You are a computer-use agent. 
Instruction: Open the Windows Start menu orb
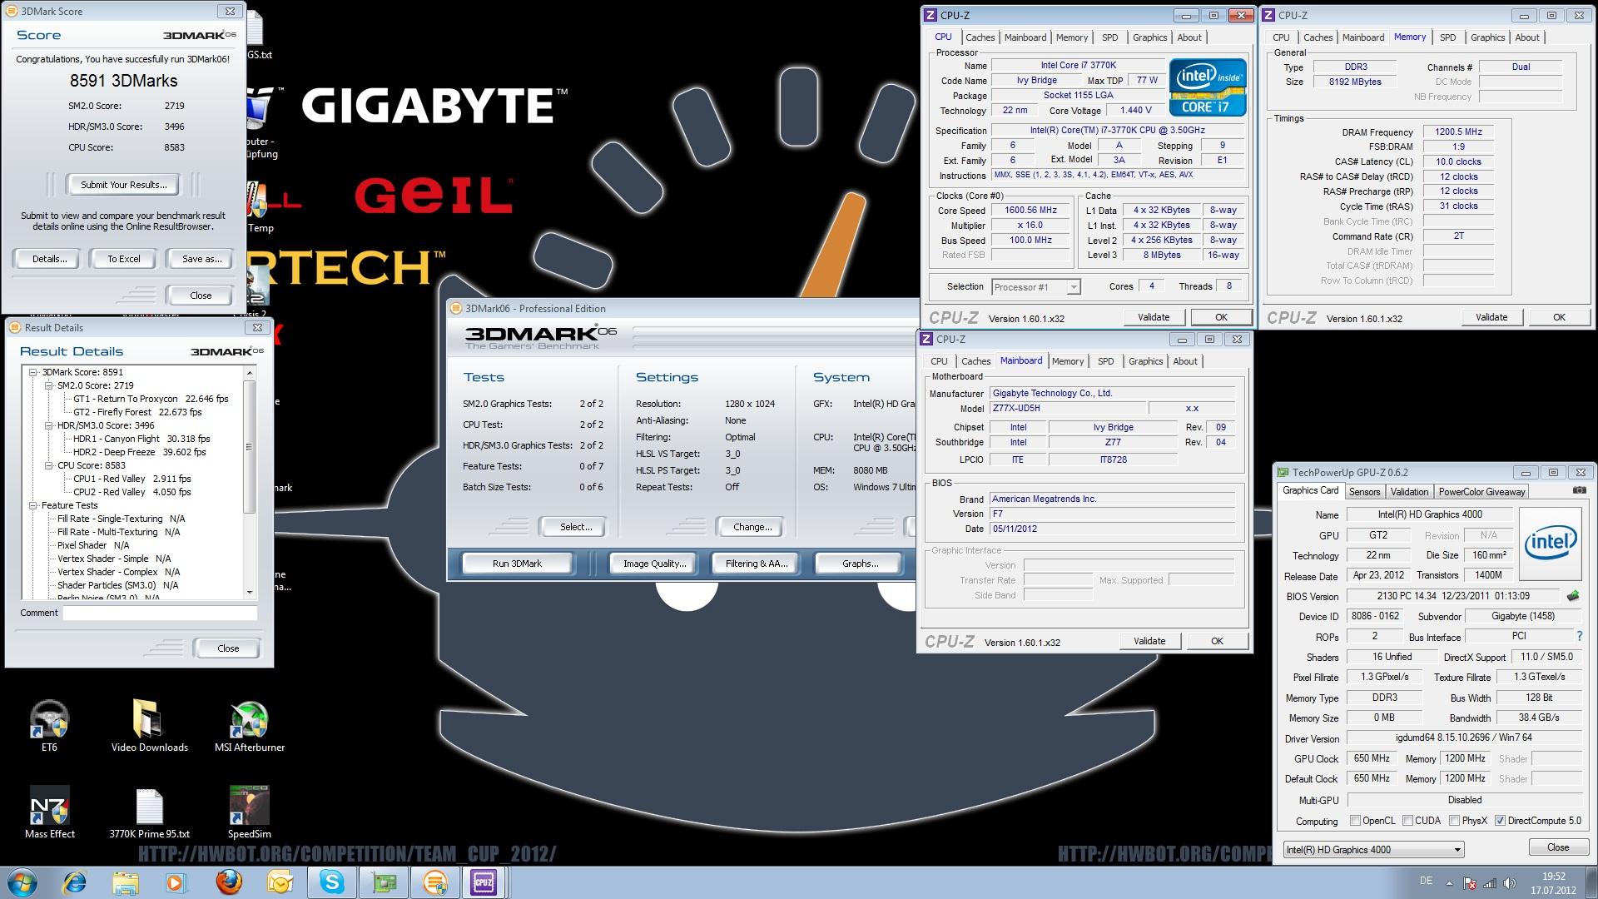(22, 882)
